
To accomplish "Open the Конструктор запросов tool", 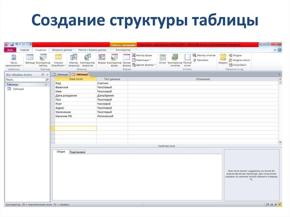I will point(87,60).
